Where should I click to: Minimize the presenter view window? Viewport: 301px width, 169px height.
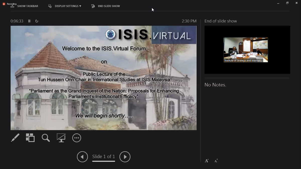pyautogui.click(x=278, y=3)
